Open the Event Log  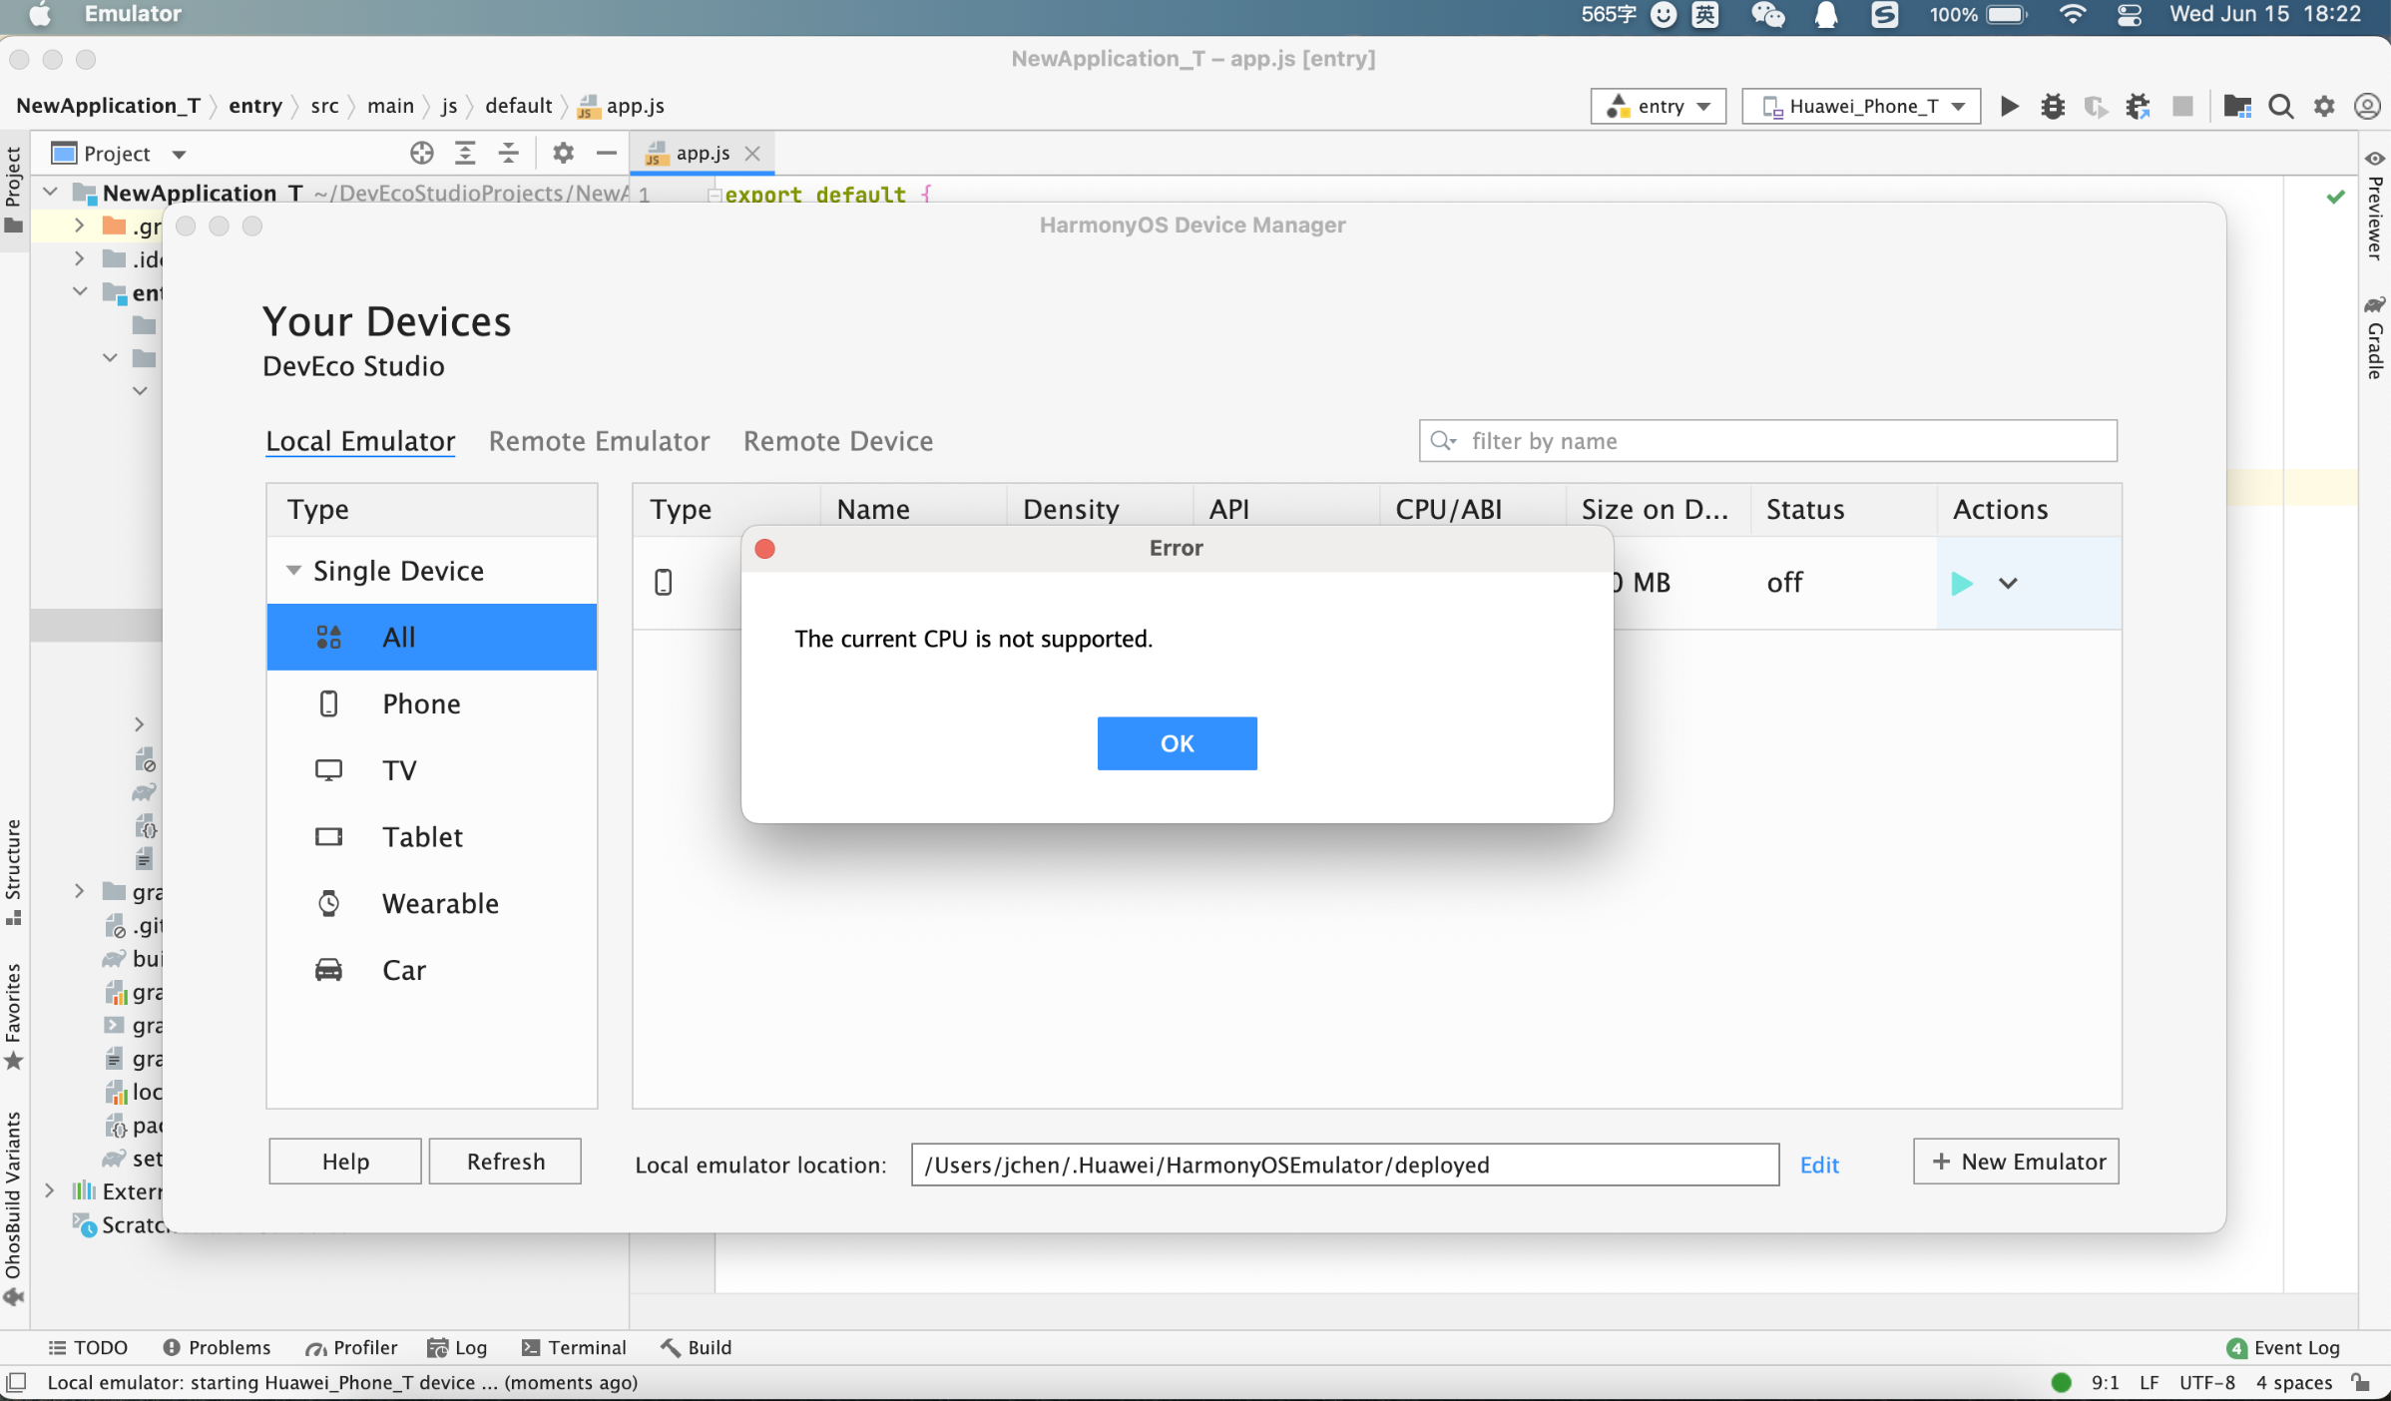tap(2283, 1347)
